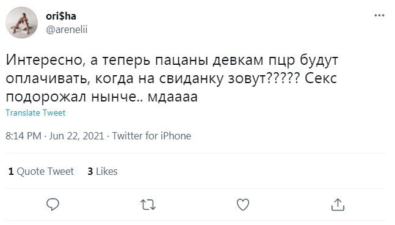Click the Quote Tweet count number 1
Screen dimensions: 395x225
coord(11,172)
